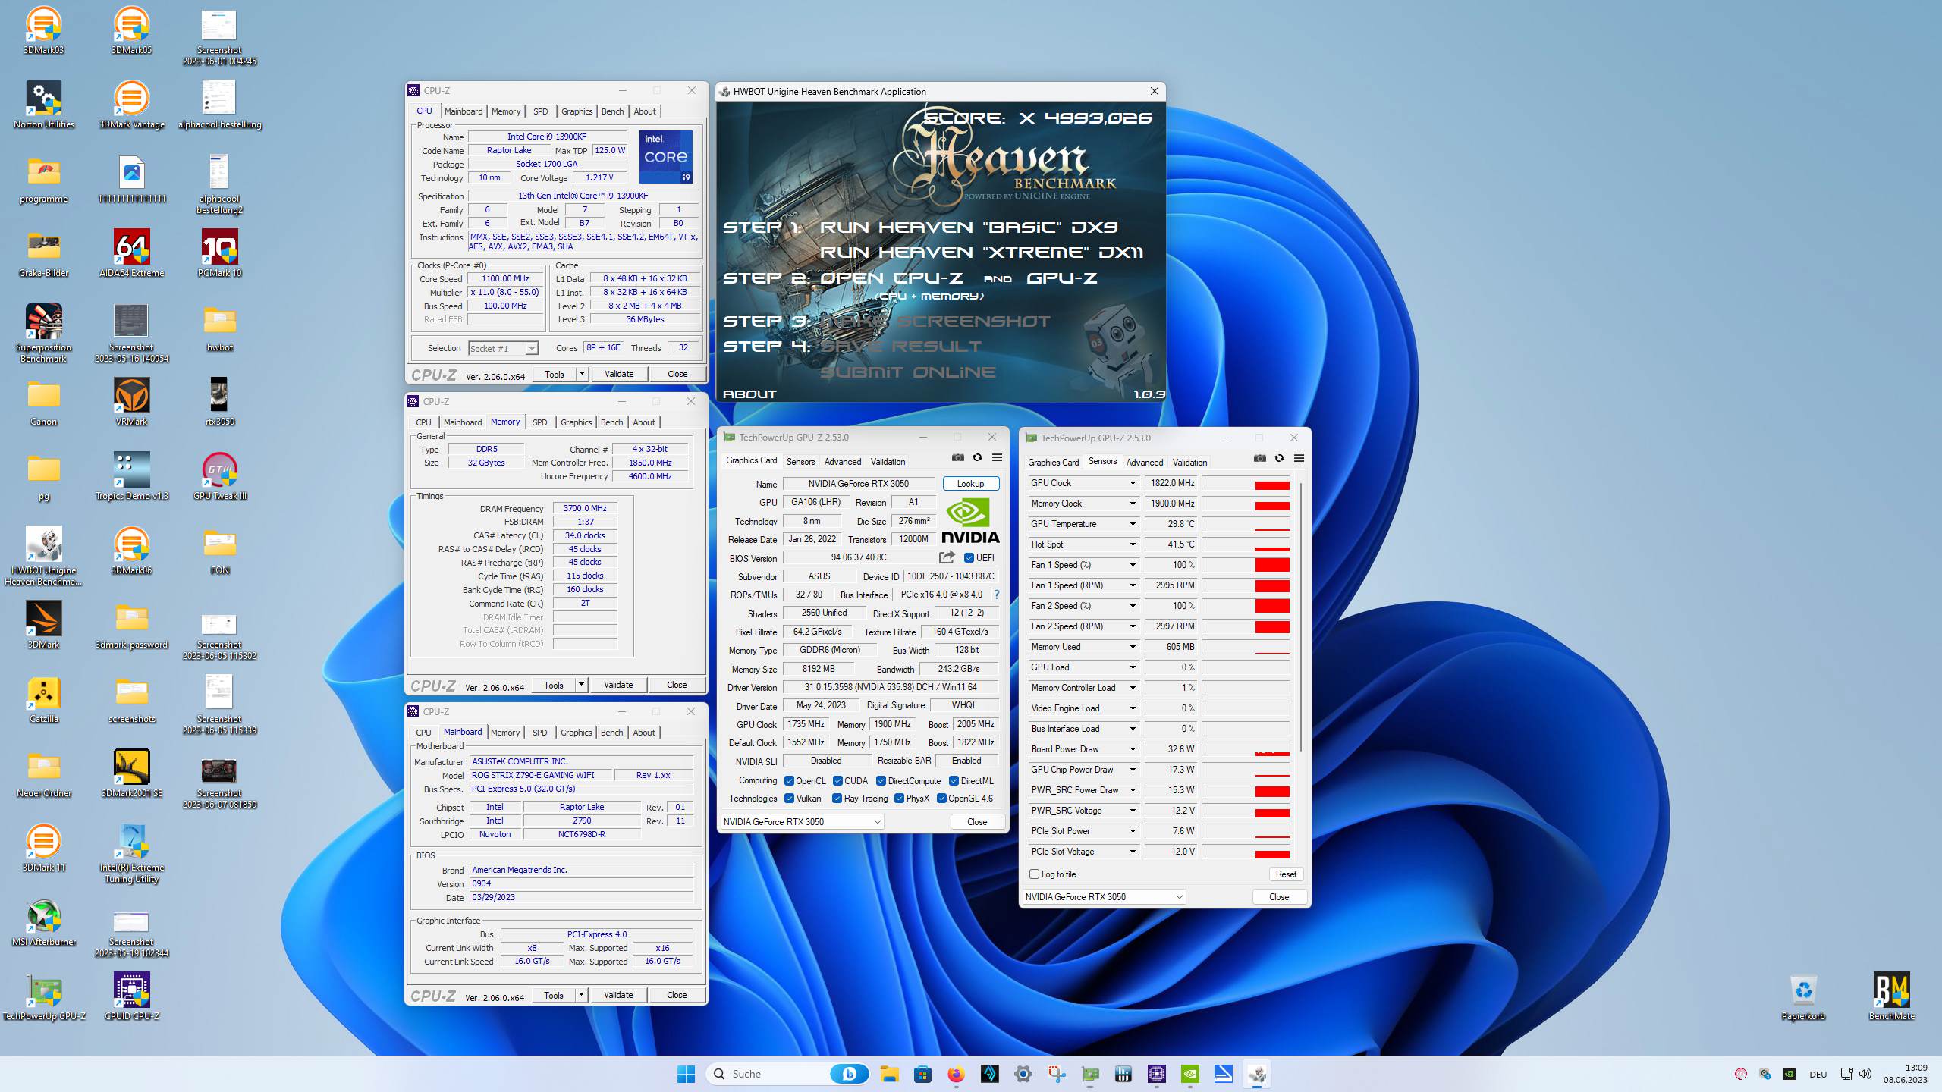The width and height of the screenshot is (1942, 1092).
Task: Open the Superposition Benchmark desktop icon
Action: point(43,333)
